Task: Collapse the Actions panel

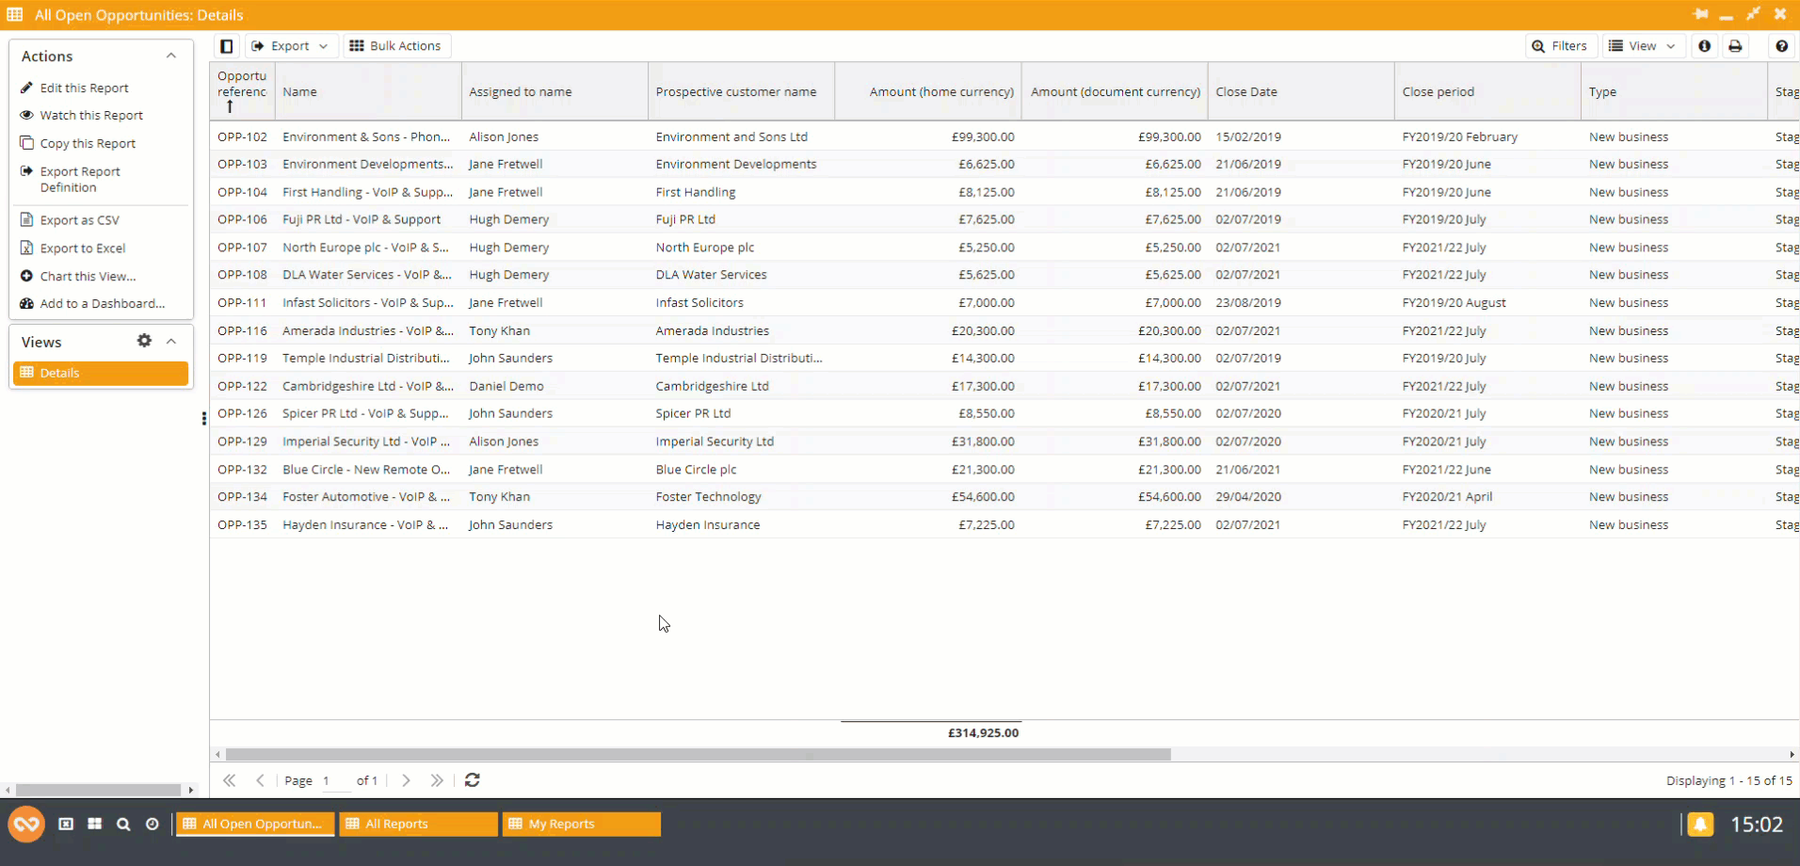Action: click(x=171, y=56)
